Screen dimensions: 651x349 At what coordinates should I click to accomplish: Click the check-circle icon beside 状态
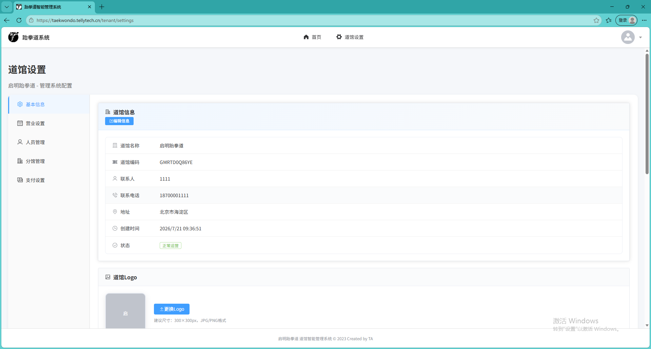coord(115,245)
